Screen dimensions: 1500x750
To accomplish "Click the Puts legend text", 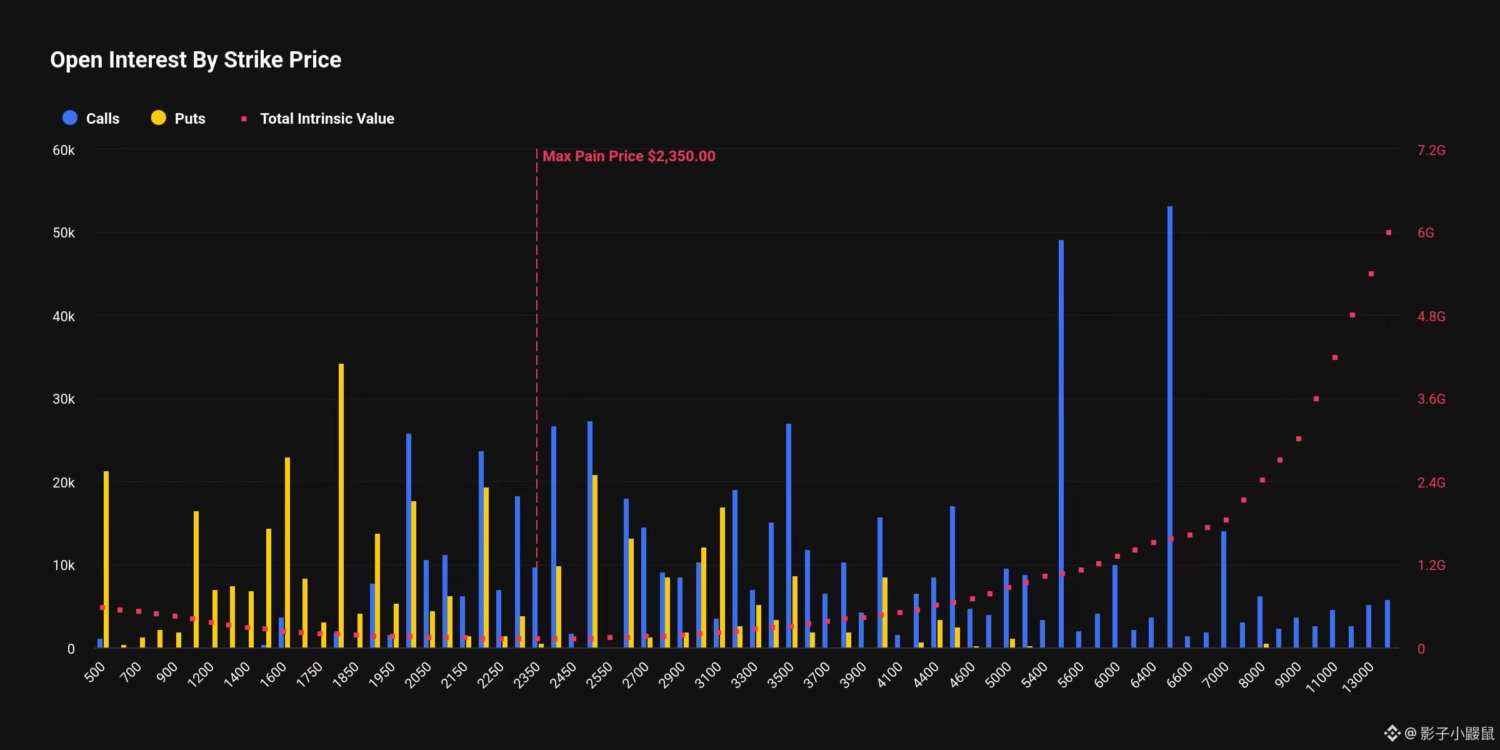I will pyautogui.click(x=190, y=119).
